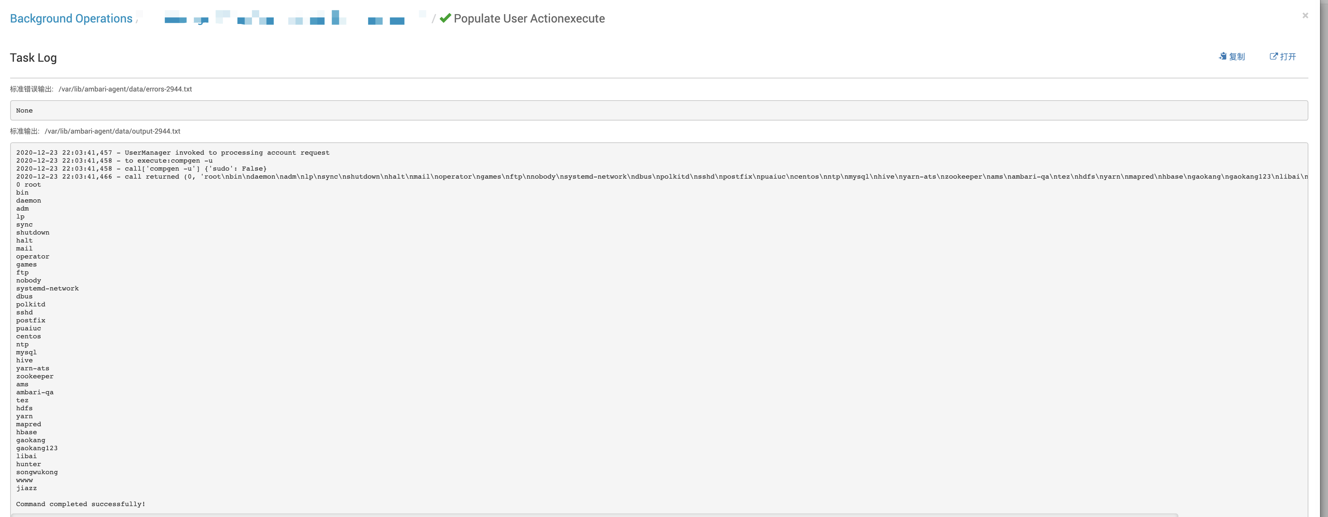
Task: Click the 'daemon' user line
Action: (28, 200)
